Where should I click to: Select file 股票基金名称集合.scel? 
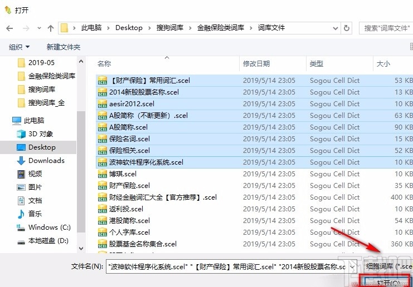coord(255,244)
